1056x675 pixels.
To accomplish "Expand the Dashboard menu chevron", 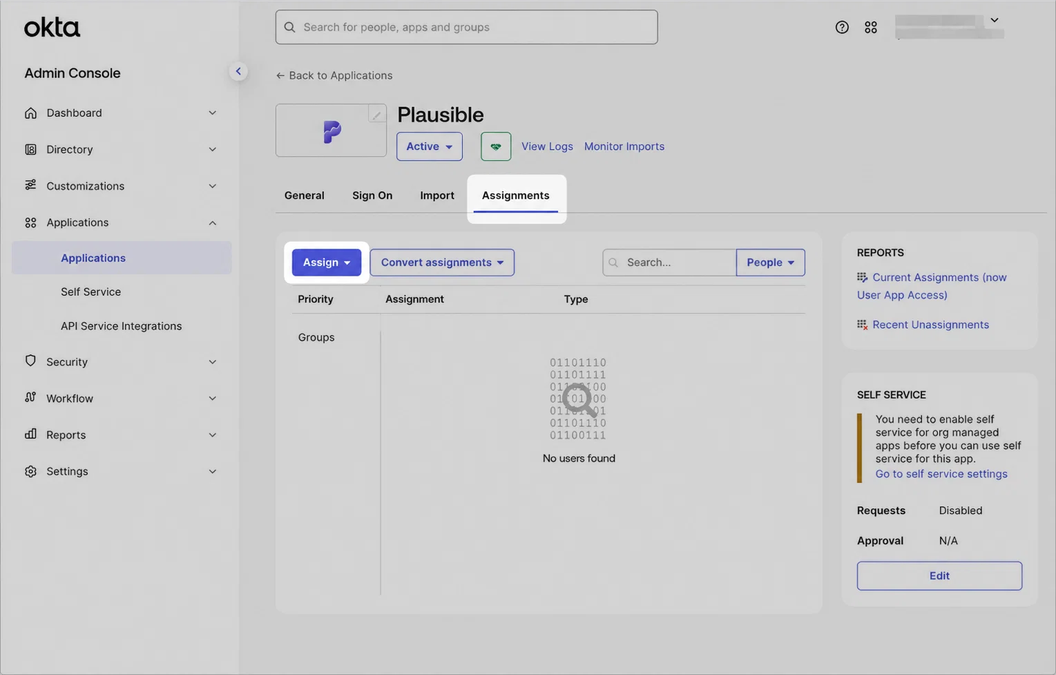I will [213, 113].
